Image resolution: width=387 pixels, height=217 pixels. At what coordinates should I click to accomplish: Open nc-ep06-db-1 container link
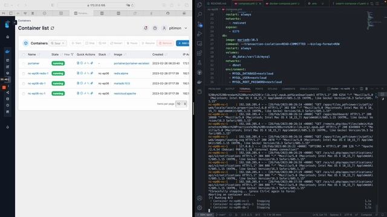36,83
